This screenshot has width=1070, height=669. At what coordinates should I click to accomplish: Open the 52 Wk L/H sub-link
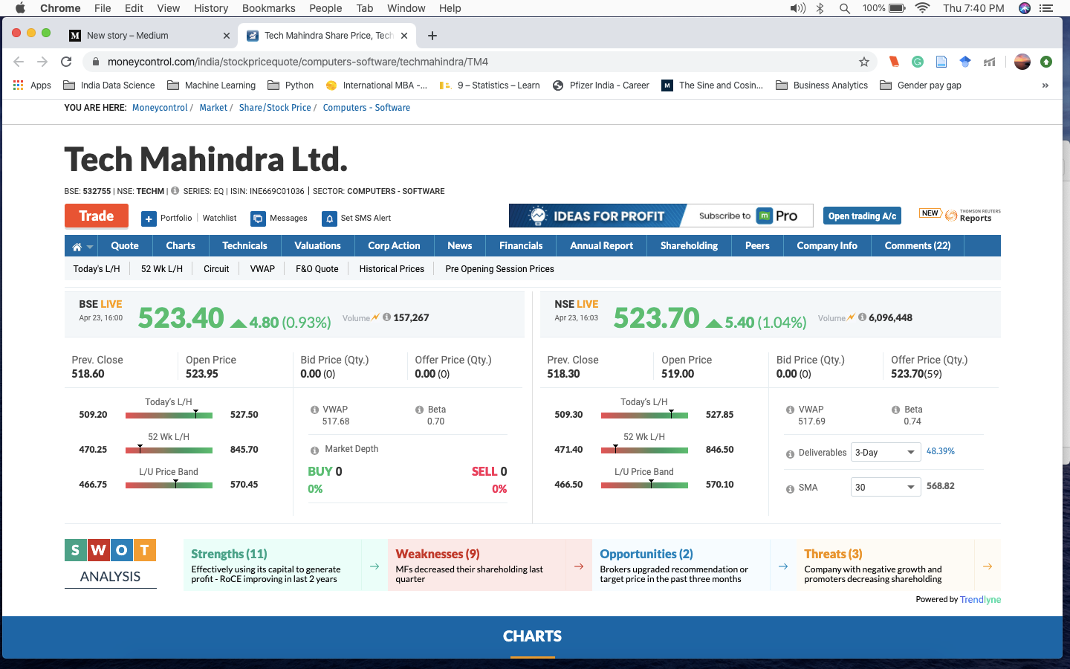coord(162,269)
